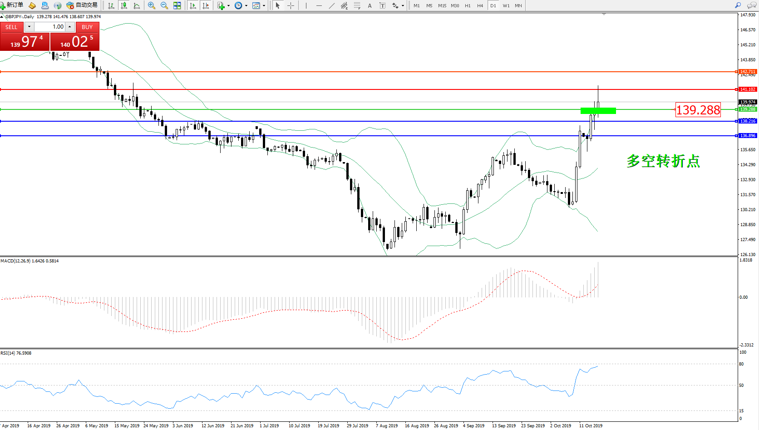Image resolution: width=759 pixels, height=430 pixels.
Task: Open the search magnifier in the toolbar
Action: (738, 5)
